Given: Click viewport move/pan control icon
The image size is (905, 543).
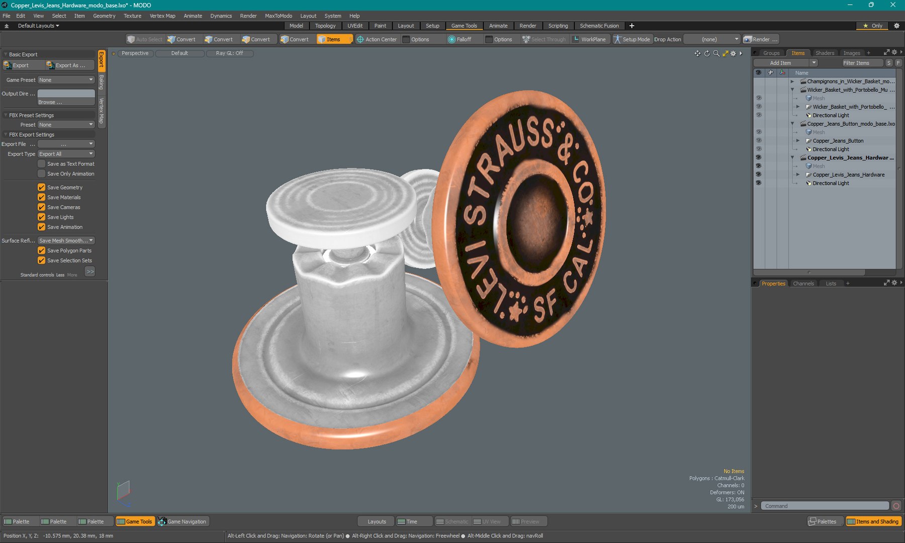Looking at the screenshot, I should (x=697, y=53).
